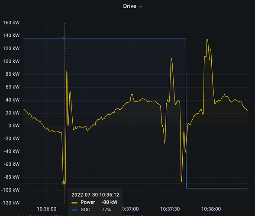
Task: Click the -60 kW y-axis label
Action: pos(12,164)
